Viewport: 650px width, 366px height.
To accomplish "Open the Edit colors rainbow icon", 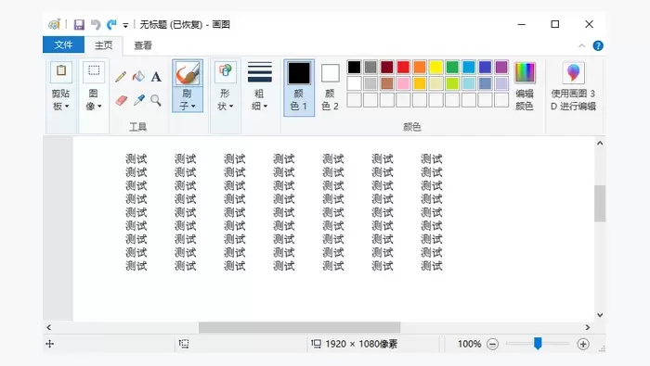I will click(x=525, y=73).
